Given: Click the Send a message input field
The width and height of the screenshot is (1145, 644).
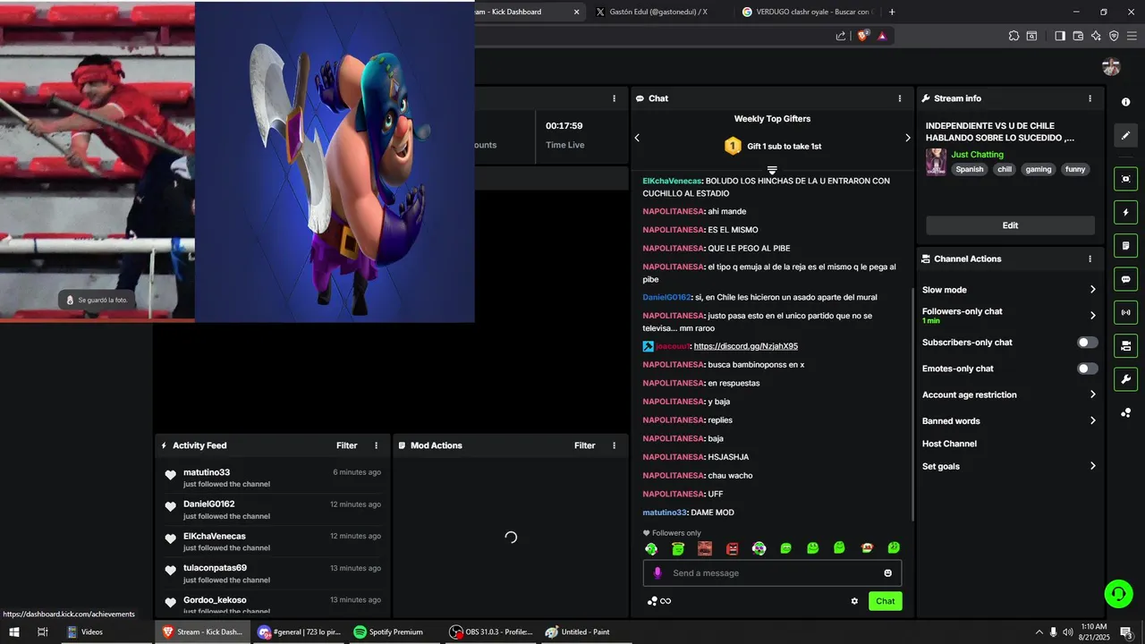Looking at the screenshot, I should (772, 573).
